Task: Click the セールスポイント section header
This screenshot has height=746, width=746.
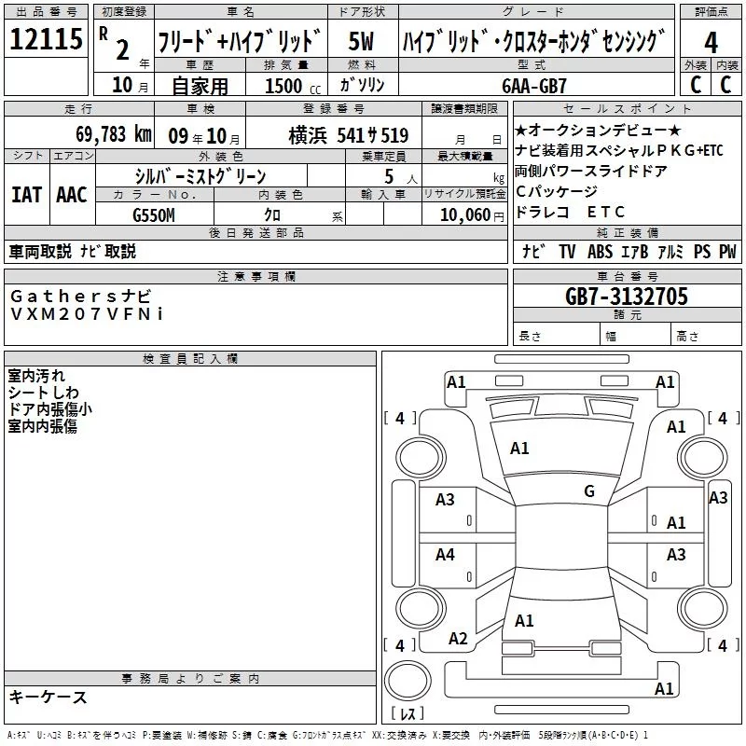Action: [x=627, y=108]
